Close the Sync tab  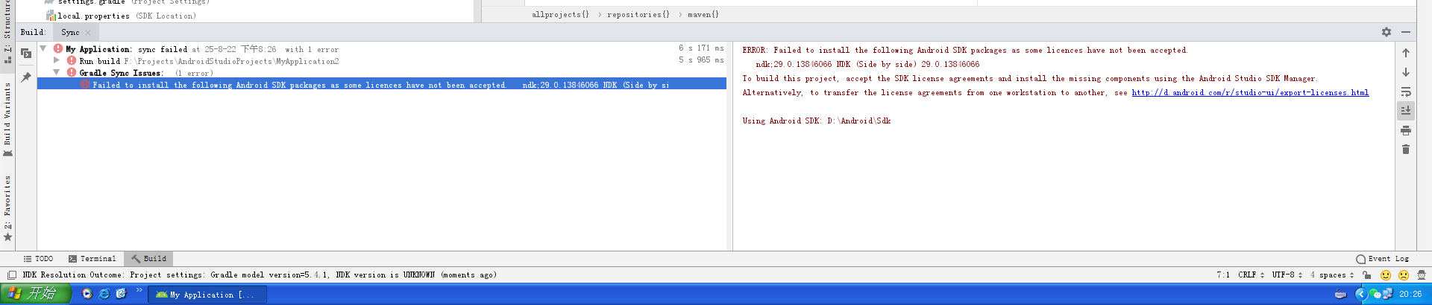coord(88,33)
